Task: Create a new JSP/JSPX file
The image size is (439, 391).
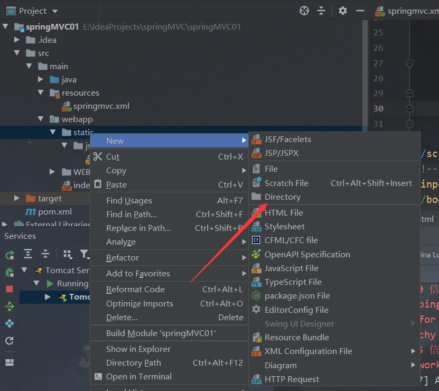Action: tap(334, 153)
